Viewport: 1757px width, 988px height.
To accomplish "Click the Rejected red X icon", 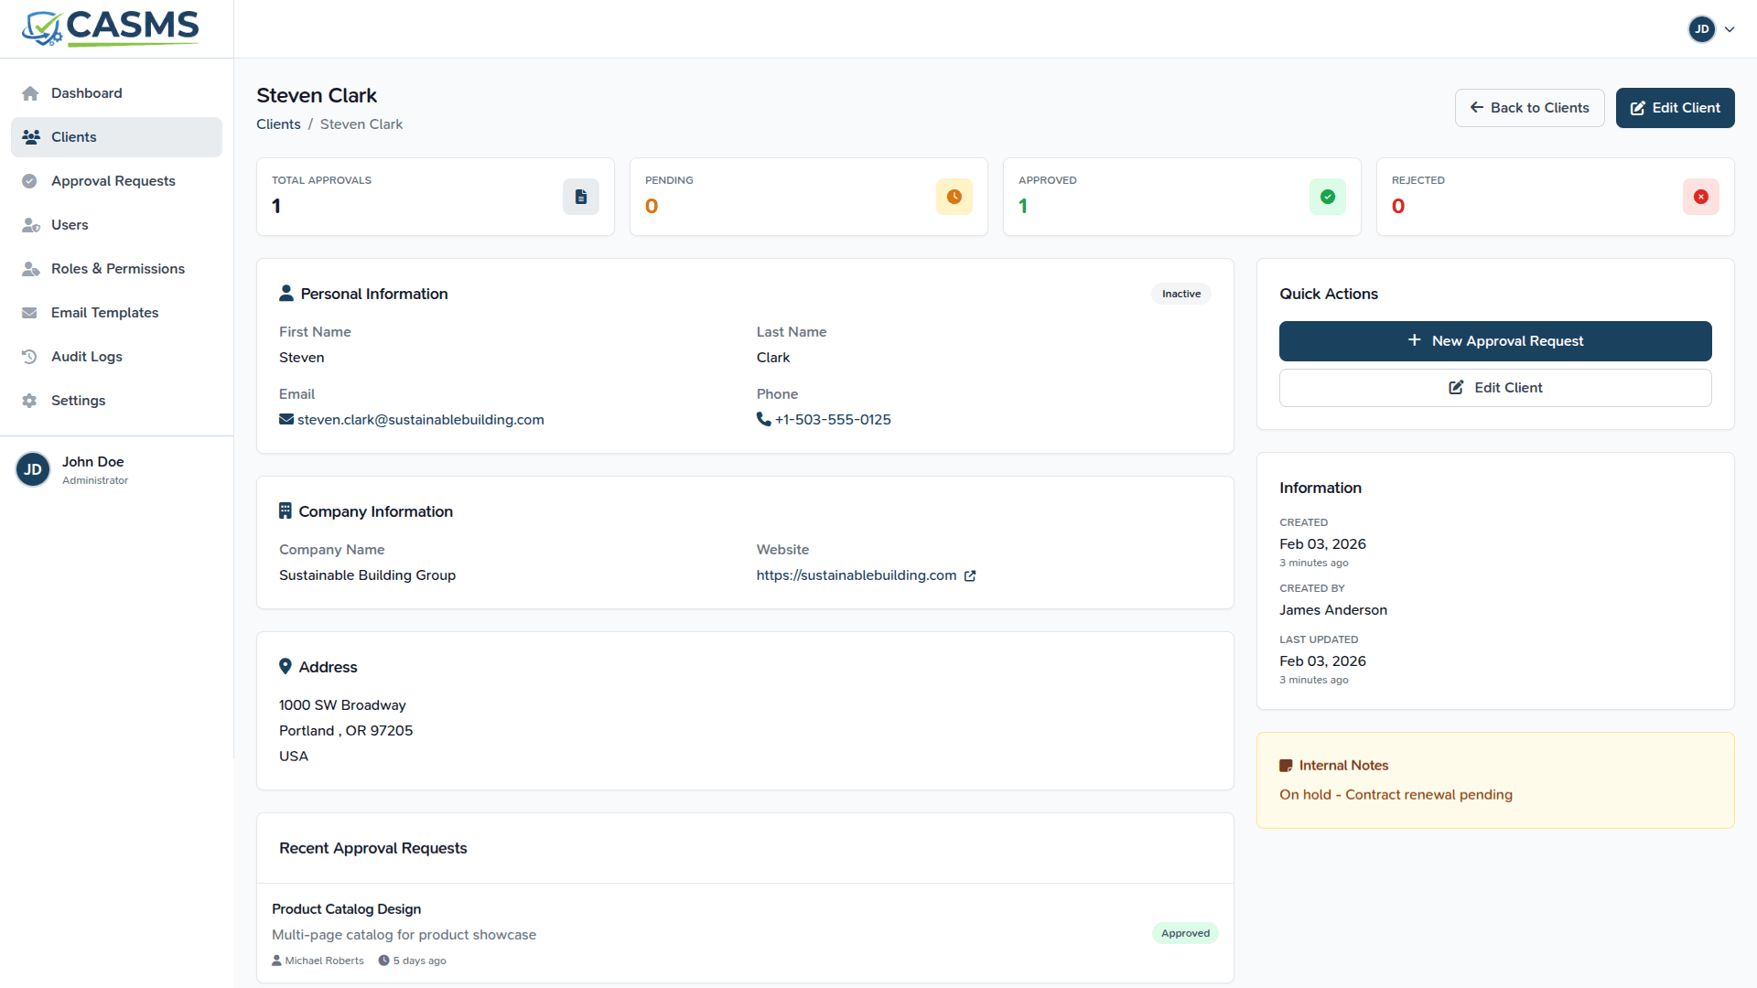I will 1700,197.
